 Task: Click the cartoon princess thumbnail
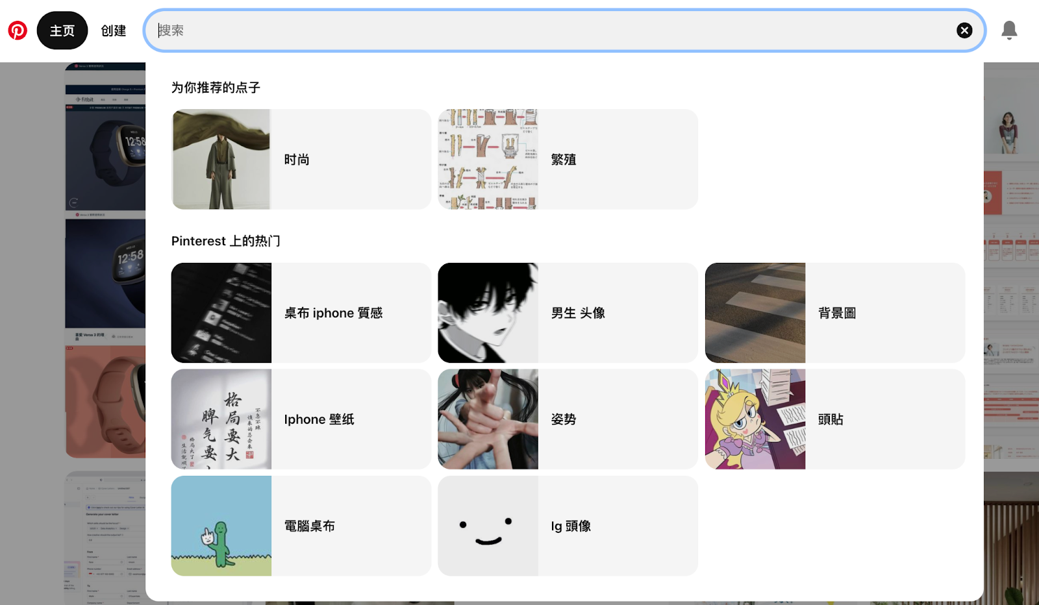coord(755,419)
